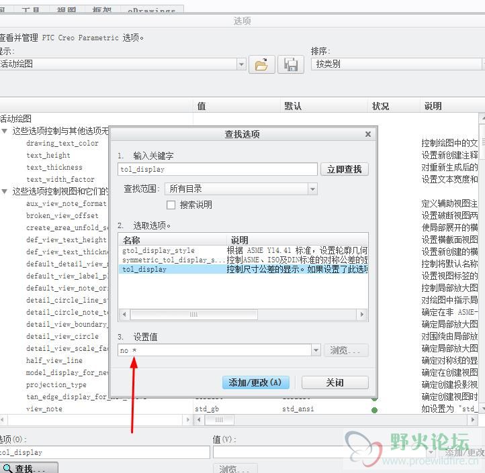Select aux_view_note_format option
The height and width of the screenshot is (473, 485).
[x=67, y=203]
